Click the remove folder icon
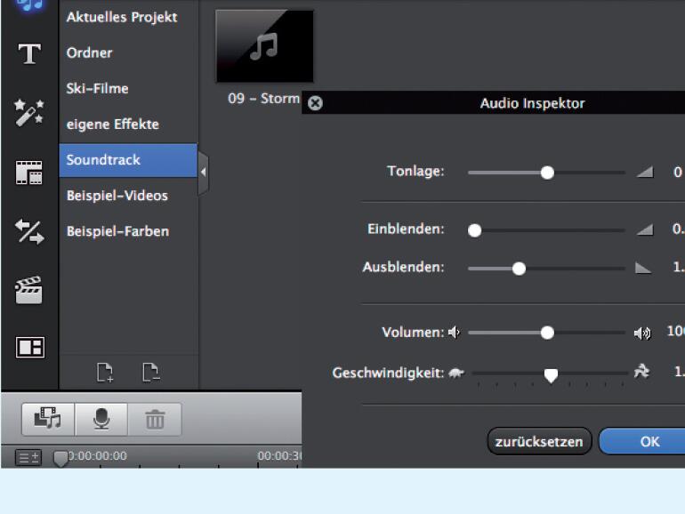Screen dimensions: 685x514 (151, 373)
